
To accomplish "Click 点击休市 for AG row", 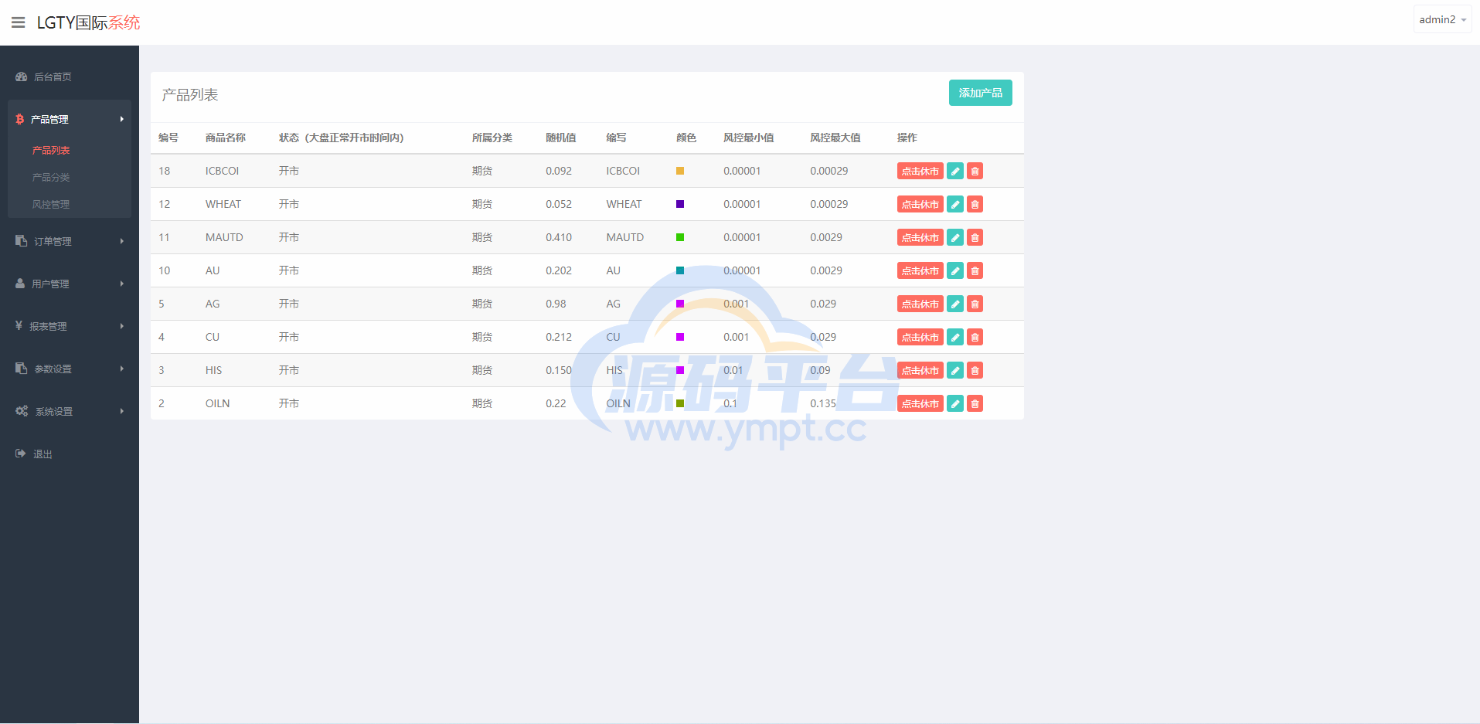I will click(920, 304).
